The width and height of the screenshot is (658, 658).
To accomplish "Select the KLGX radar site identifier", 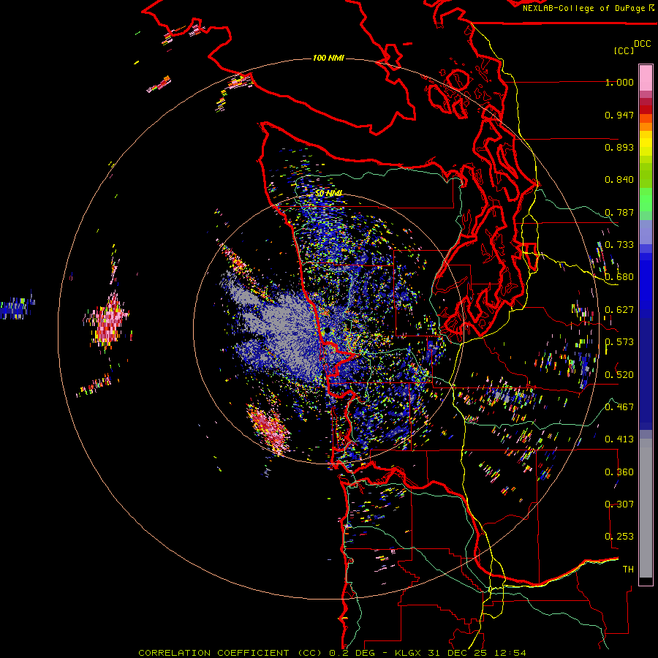I will tap(409, 653).
